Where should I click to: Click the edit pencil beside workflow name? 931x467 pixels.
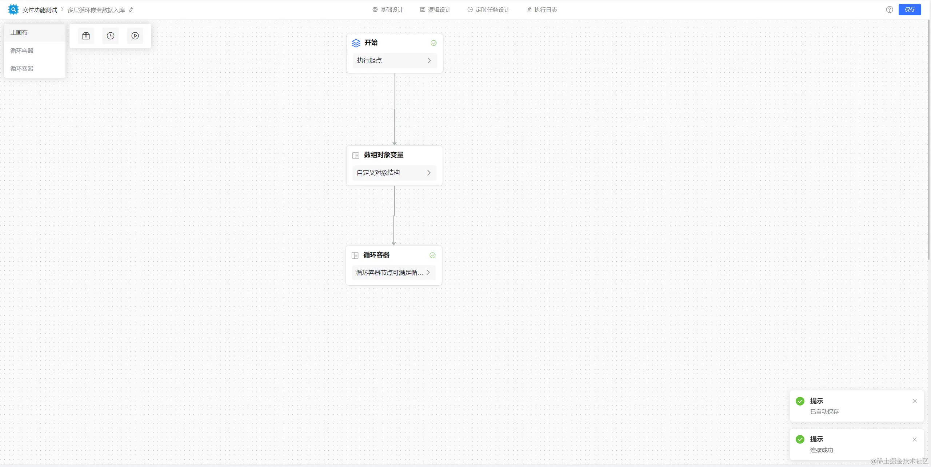131,10
